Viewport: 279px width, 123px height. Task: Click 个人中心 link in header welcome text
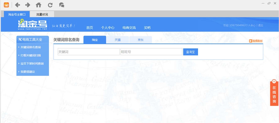250,25
